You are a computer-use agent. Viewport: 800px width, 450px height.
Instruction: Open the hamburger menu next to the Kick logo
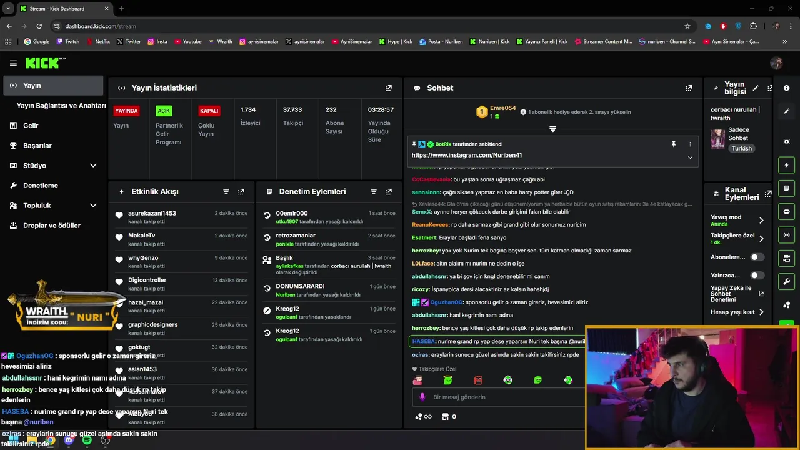click(13, 63)
